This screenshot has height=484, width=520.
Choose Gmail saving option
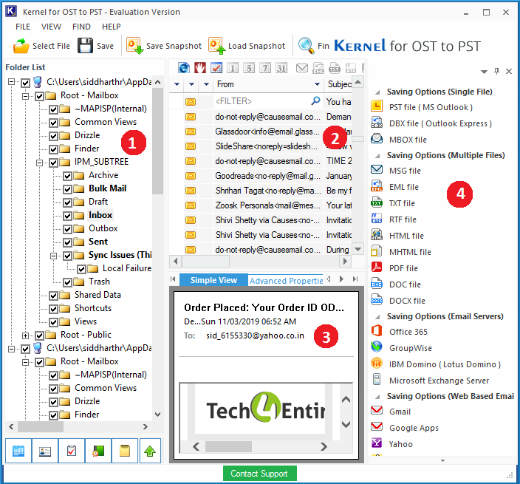click(400, 412)
